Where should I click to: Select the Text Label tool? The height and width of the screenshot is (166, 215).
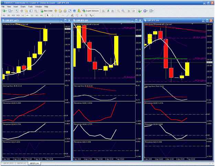86,15
